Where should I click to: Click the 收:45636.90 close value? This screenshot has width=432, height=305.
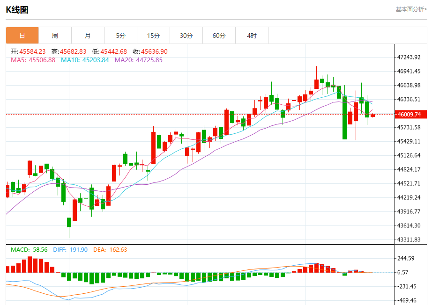coord(150,51)
